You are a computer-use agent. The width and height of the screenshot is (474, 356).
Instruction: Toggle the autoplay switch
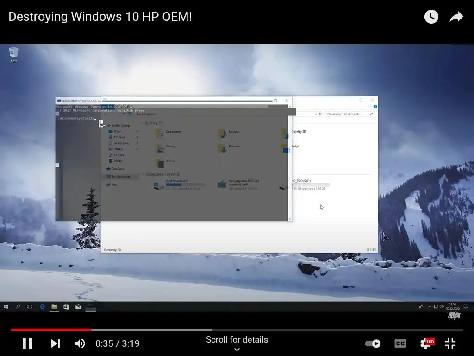[373, 343]
